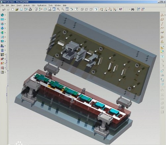Screen dimensions: 166x145
Task: Expand the flyout beside the teal monitor icon
Action: tap(5, 41)
